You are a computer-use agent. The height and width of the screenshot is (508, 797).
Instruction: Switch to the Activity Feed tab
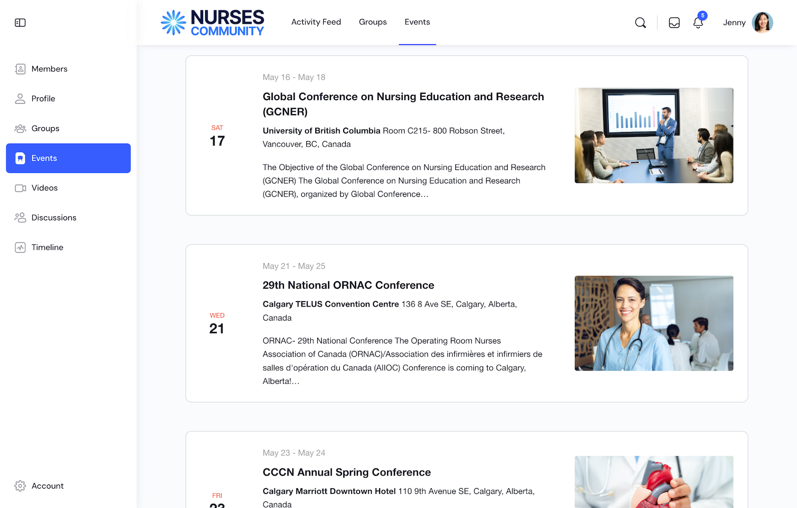click(316, 22)
